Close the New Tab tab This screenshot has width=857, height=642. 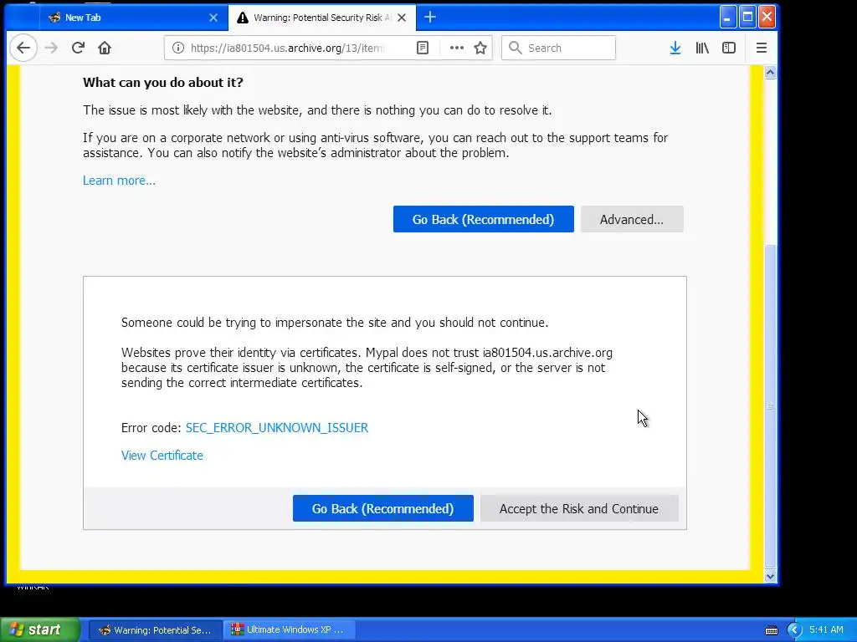click(x=213, y=18)
